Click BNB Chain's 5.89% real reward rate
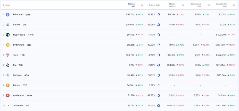 click(196, 45)
